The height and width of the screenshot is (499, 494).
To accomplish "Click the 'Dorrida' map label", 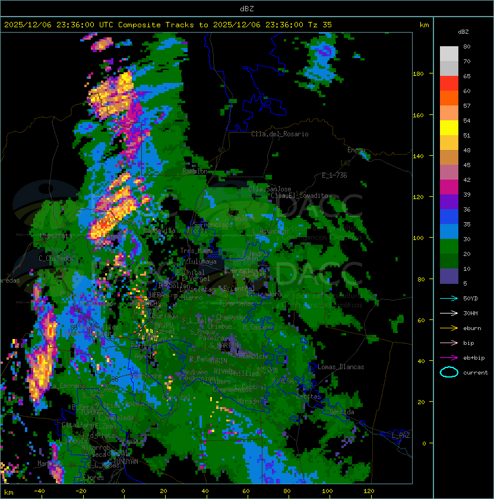I will (341, 412).
